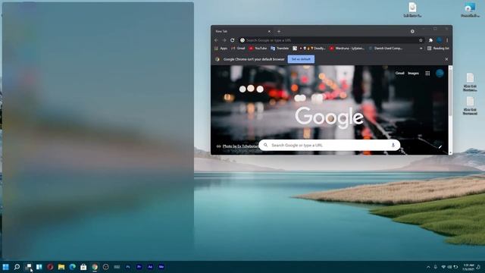Launch Microsoft Edge from taskbar
This screenshot has height=273, width=485.
(73, 267)
